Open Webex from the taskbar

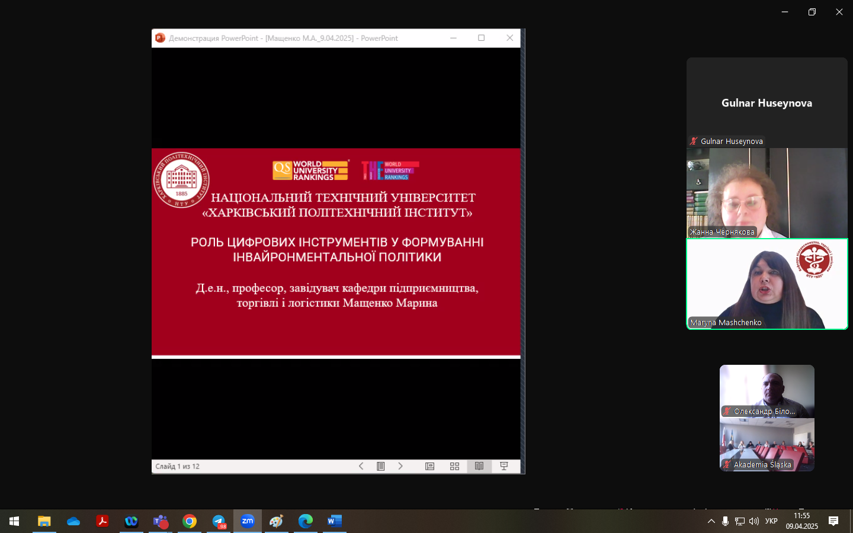pyautogui.click(x=132, y=521)
